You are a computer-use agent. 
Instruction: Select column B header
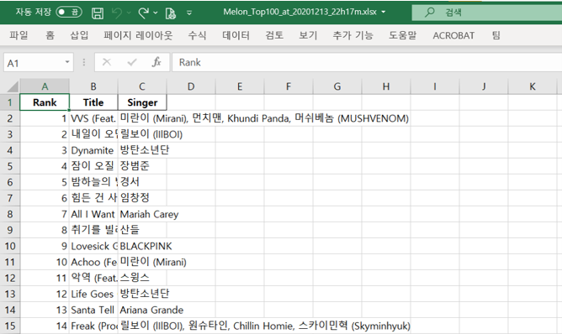click(x=93, y=86)
